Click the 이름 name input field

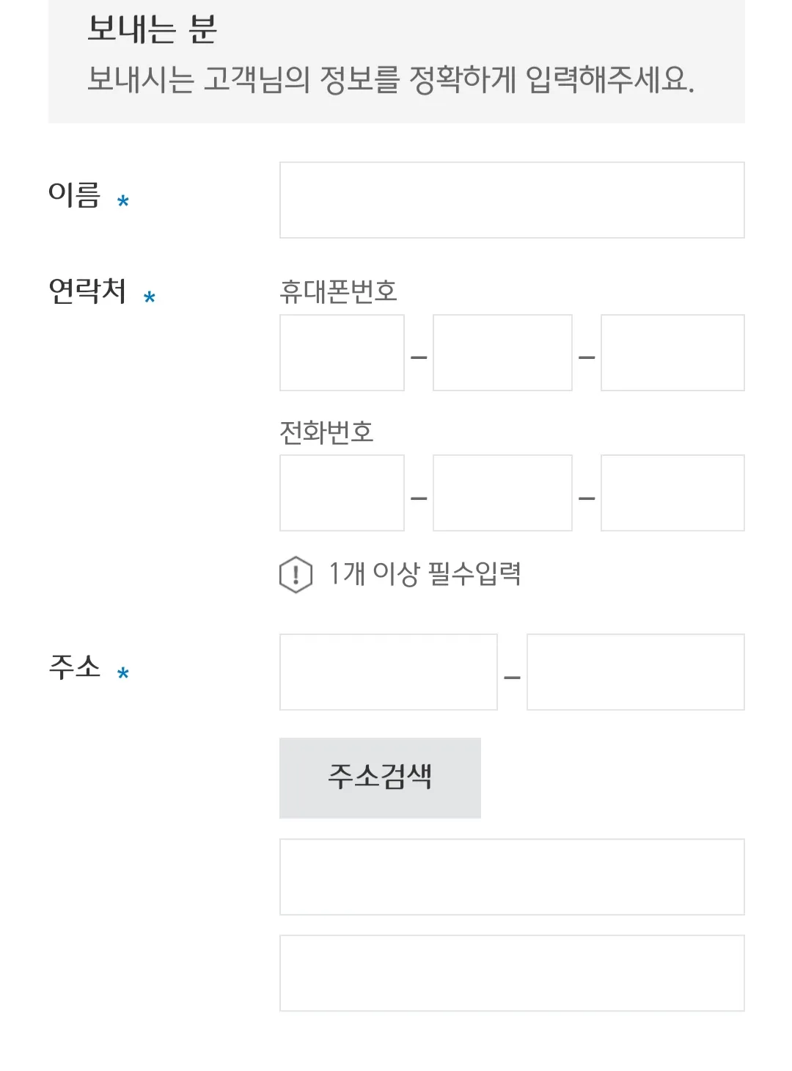click(x=511, y=200)
